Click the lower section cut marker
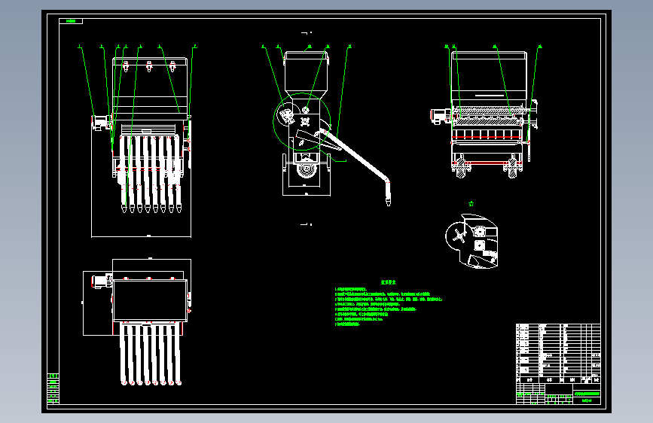This screenshot has width=653, height=423. click(306, 224)
